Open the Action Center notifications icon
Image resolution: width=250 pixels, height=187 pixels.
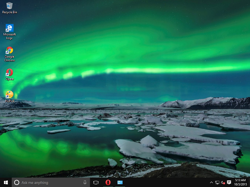click(229, 182)
